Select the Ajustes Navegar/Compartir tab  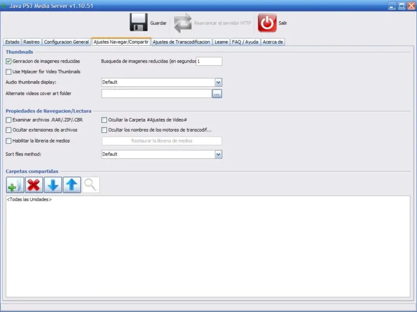pos(121,42)
